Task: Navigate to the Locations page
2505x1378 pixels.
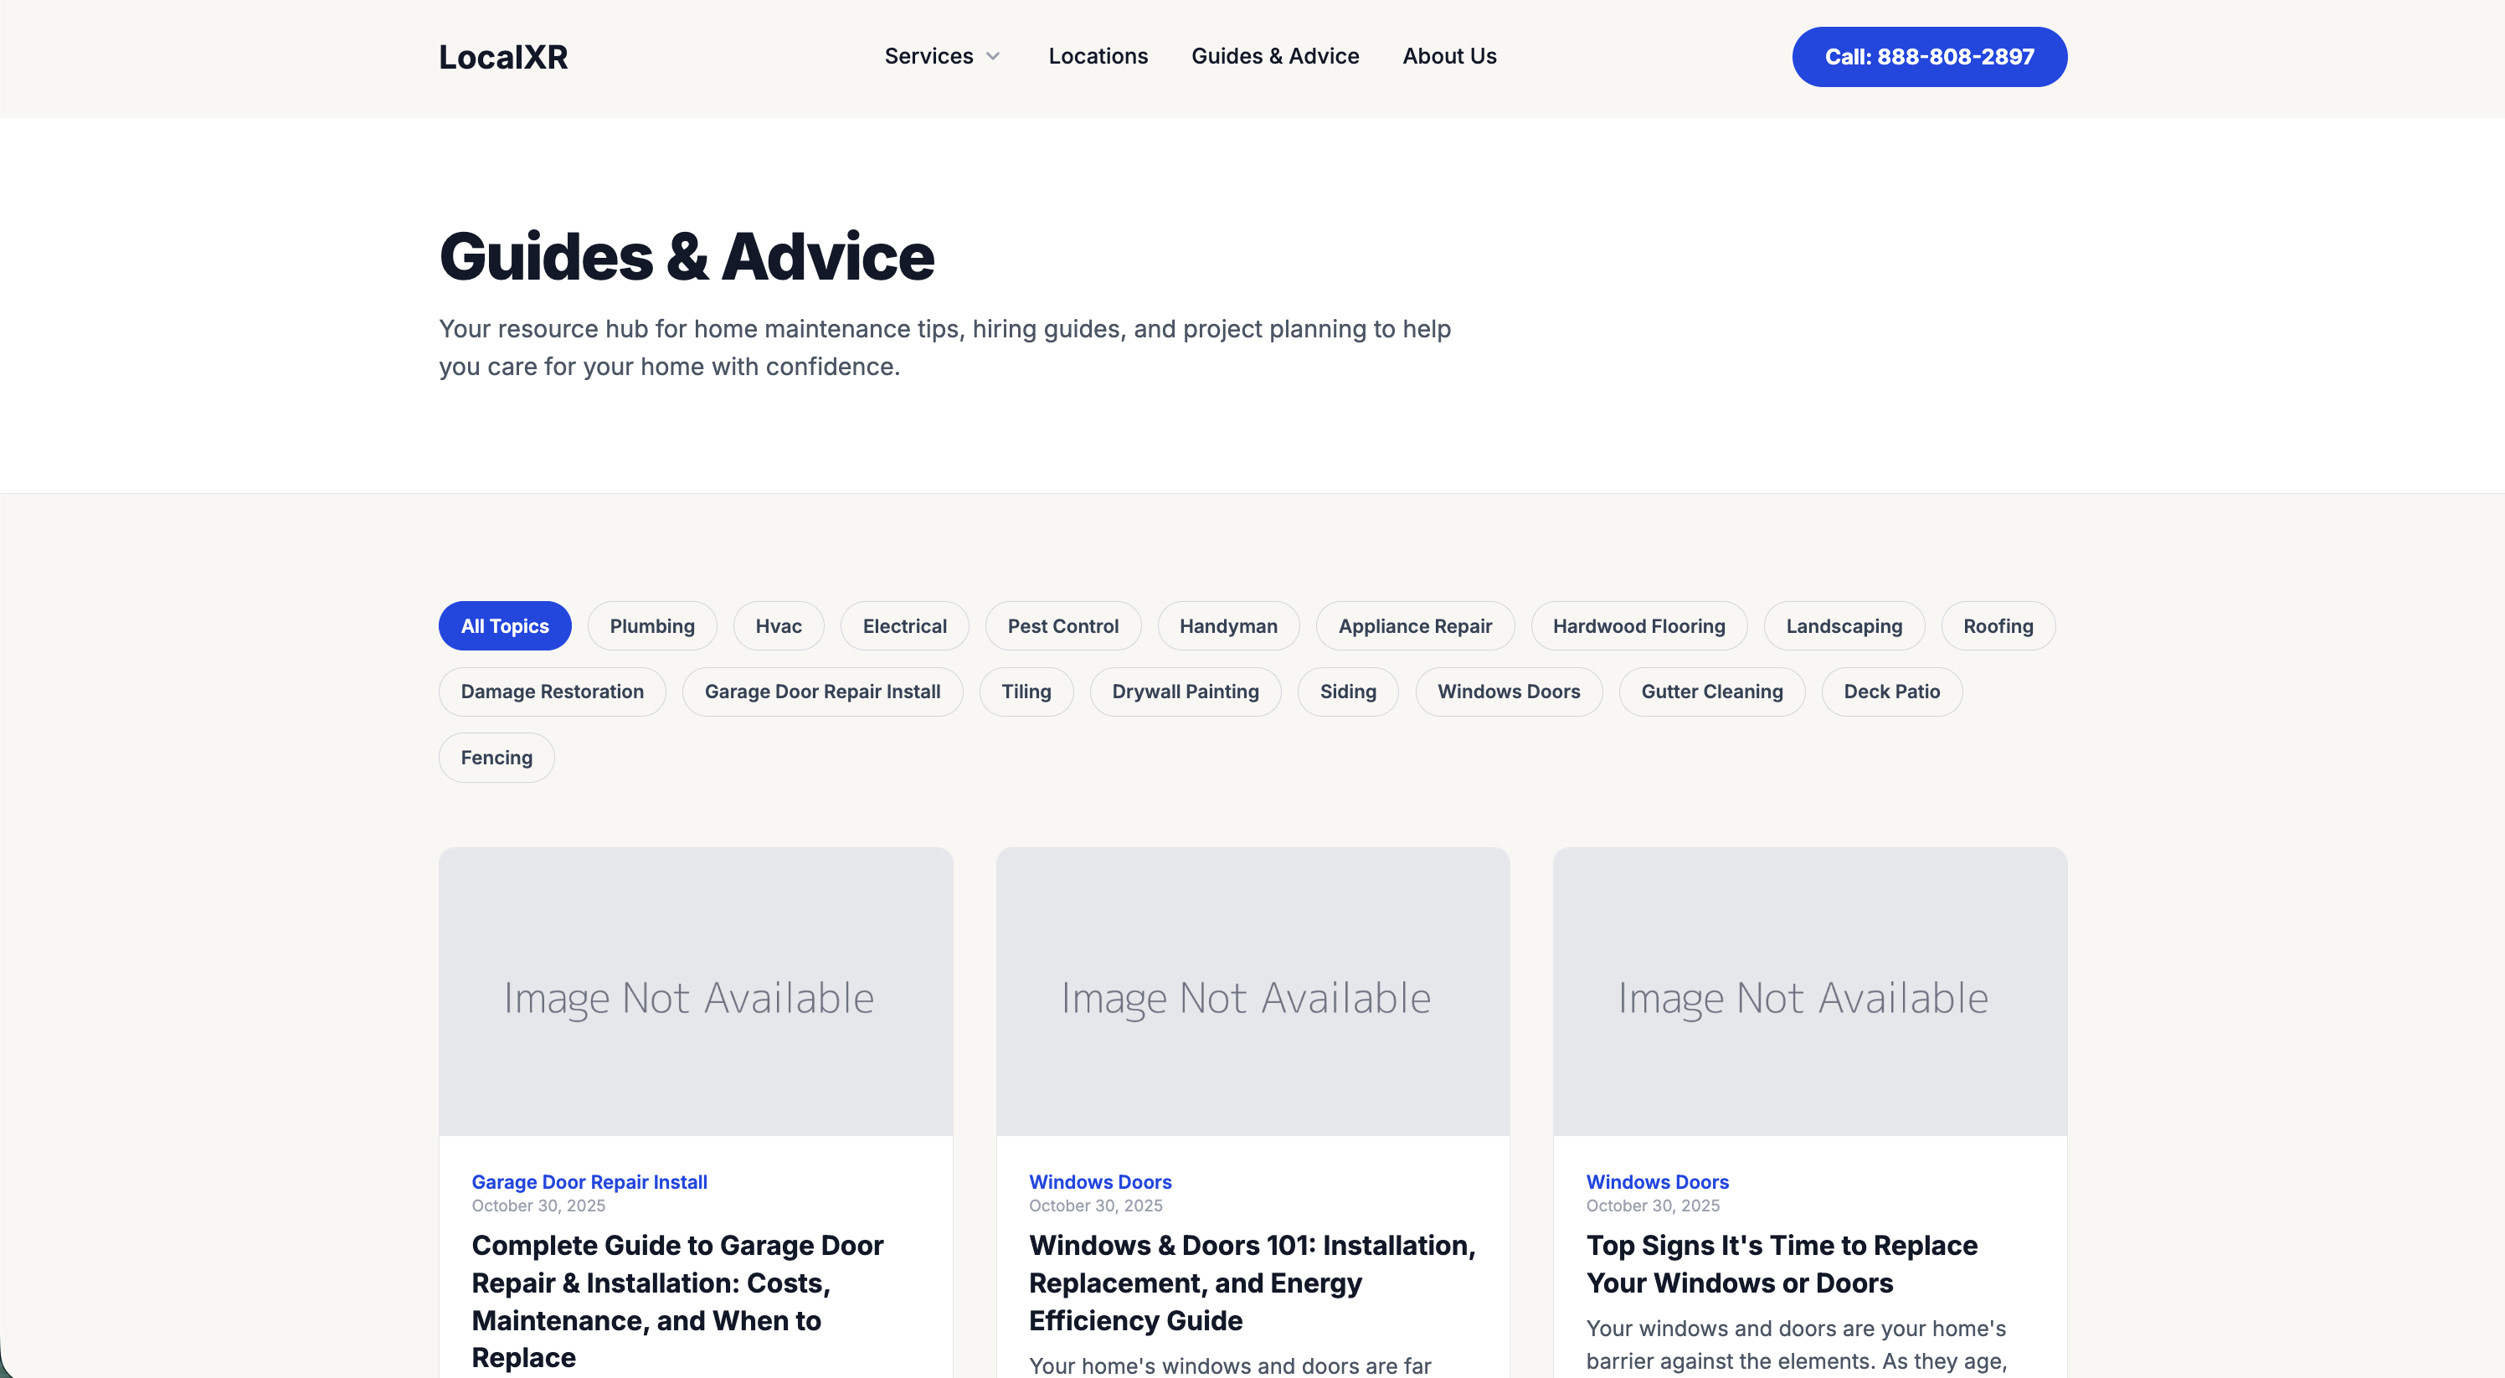Action: coord(1098,56)
